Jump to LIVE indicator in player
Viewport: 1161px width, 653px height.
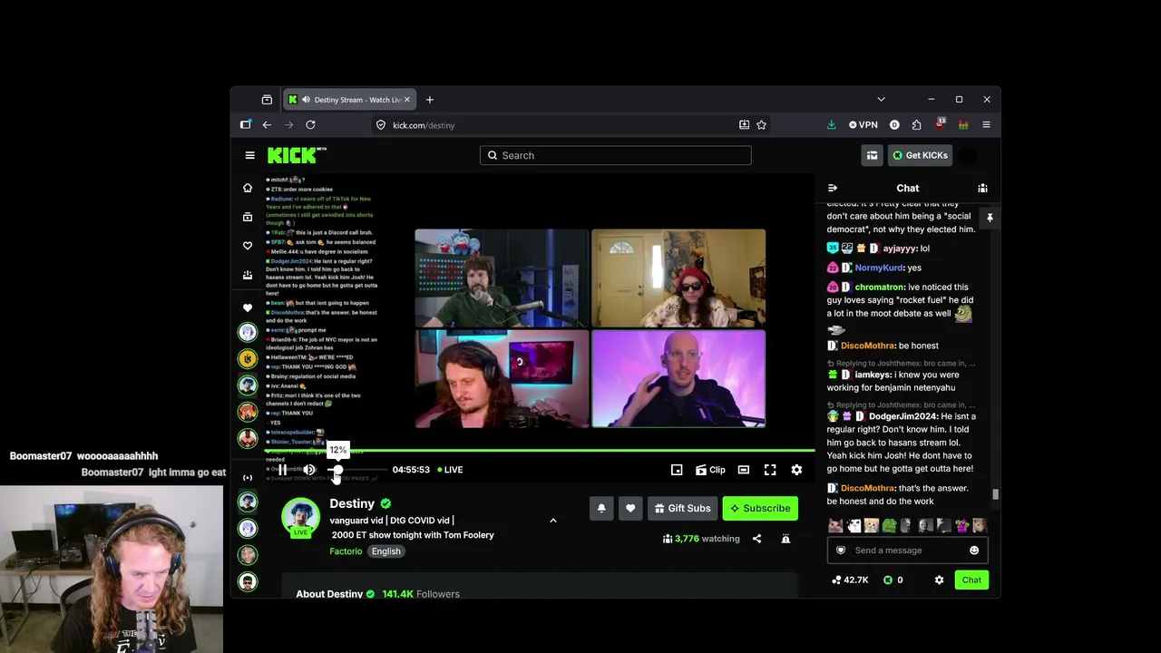click(450, 470)
